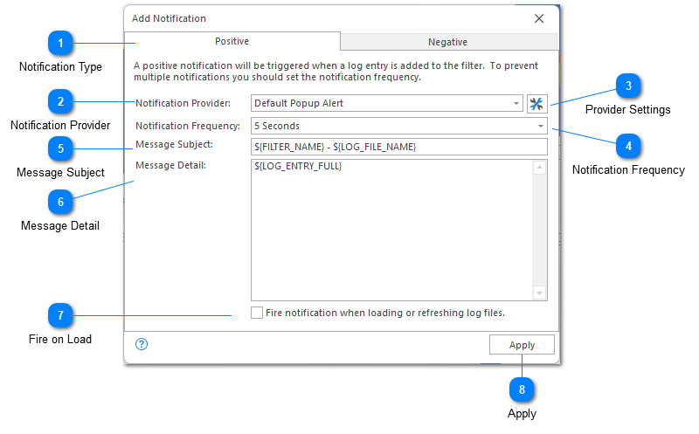Focus the Message Subject input field
The height and width of the screenshot is (434, 699).
point(399,147)
